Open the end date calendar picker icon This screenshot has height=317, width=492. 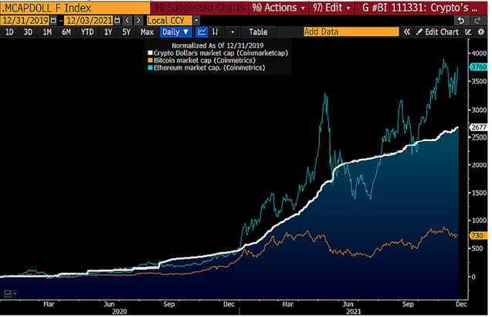[x=117, y=21]
